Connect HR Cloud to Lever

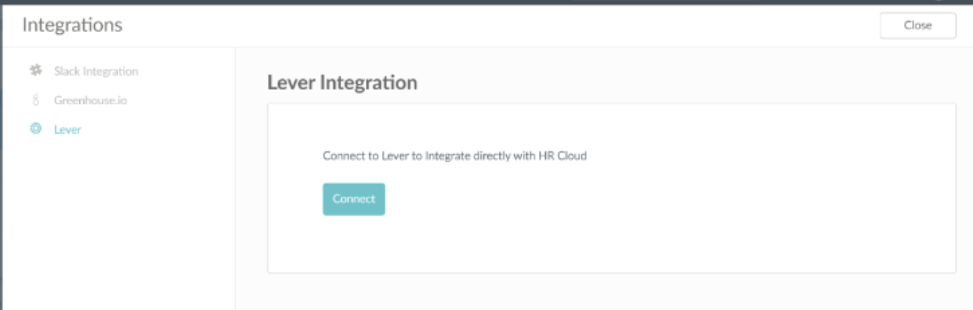(353, 199)
